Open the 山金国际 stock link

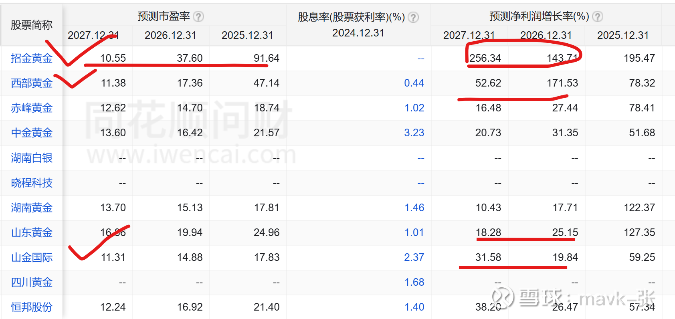click(x=32, y=257)
